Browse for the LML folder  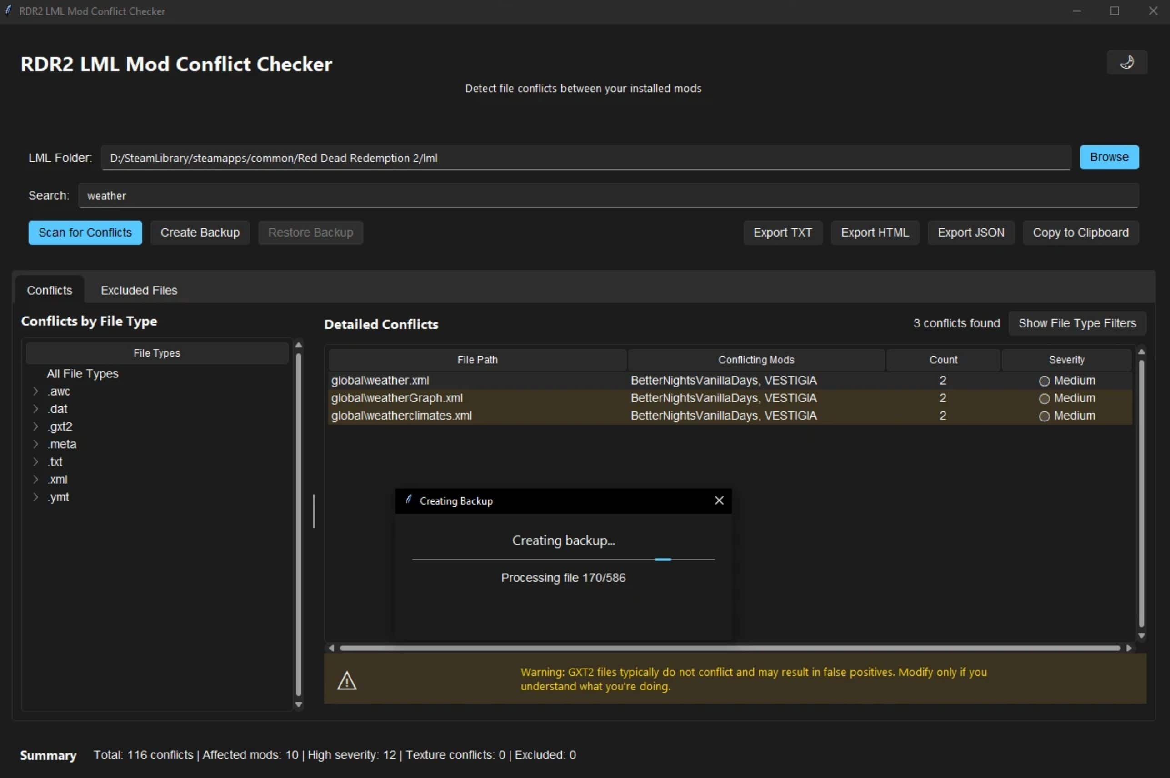click(x=1109, y=157)
